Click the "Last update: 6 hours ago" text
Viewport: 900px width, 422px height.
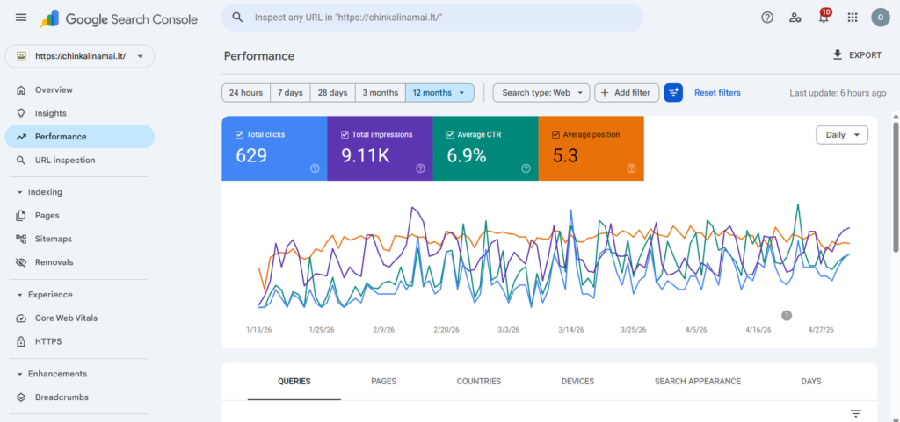tap(838, 93)
